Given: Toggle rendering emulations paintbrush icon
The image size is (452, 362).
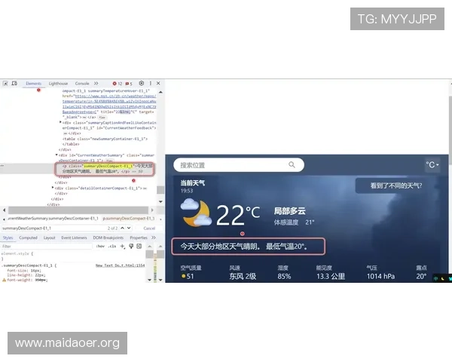Looking at the screenshot, I should point(131,247).
